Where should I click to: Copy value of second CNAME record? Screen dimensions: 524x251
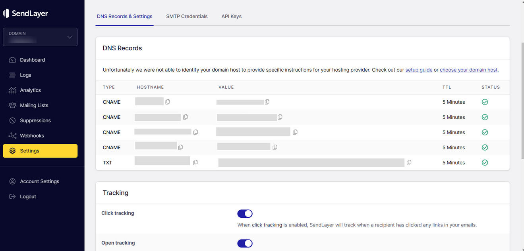(280, 117)
